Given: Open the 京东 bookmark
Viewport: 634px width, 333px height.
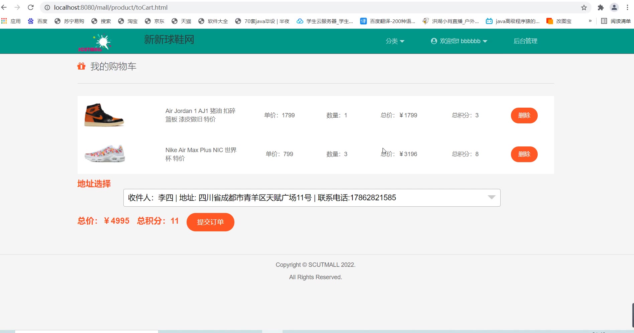Looking at the screenshot, I should point(154,21).
